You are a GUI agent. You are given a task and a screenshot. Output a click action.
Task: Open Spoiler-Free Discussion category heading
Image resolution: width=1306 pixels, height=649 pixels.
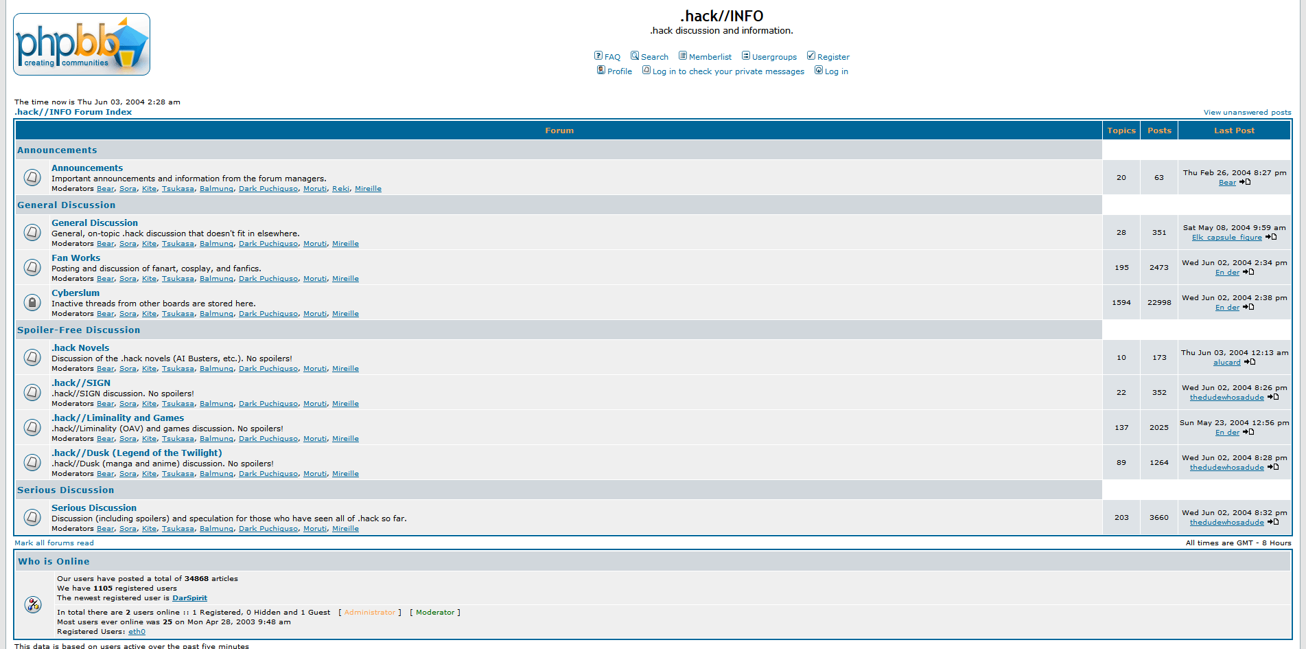click(x=78, y=330)
